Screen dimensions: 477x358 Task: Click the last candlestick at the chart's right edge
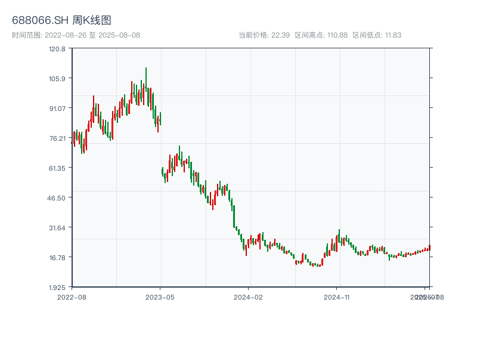(429, 248)
